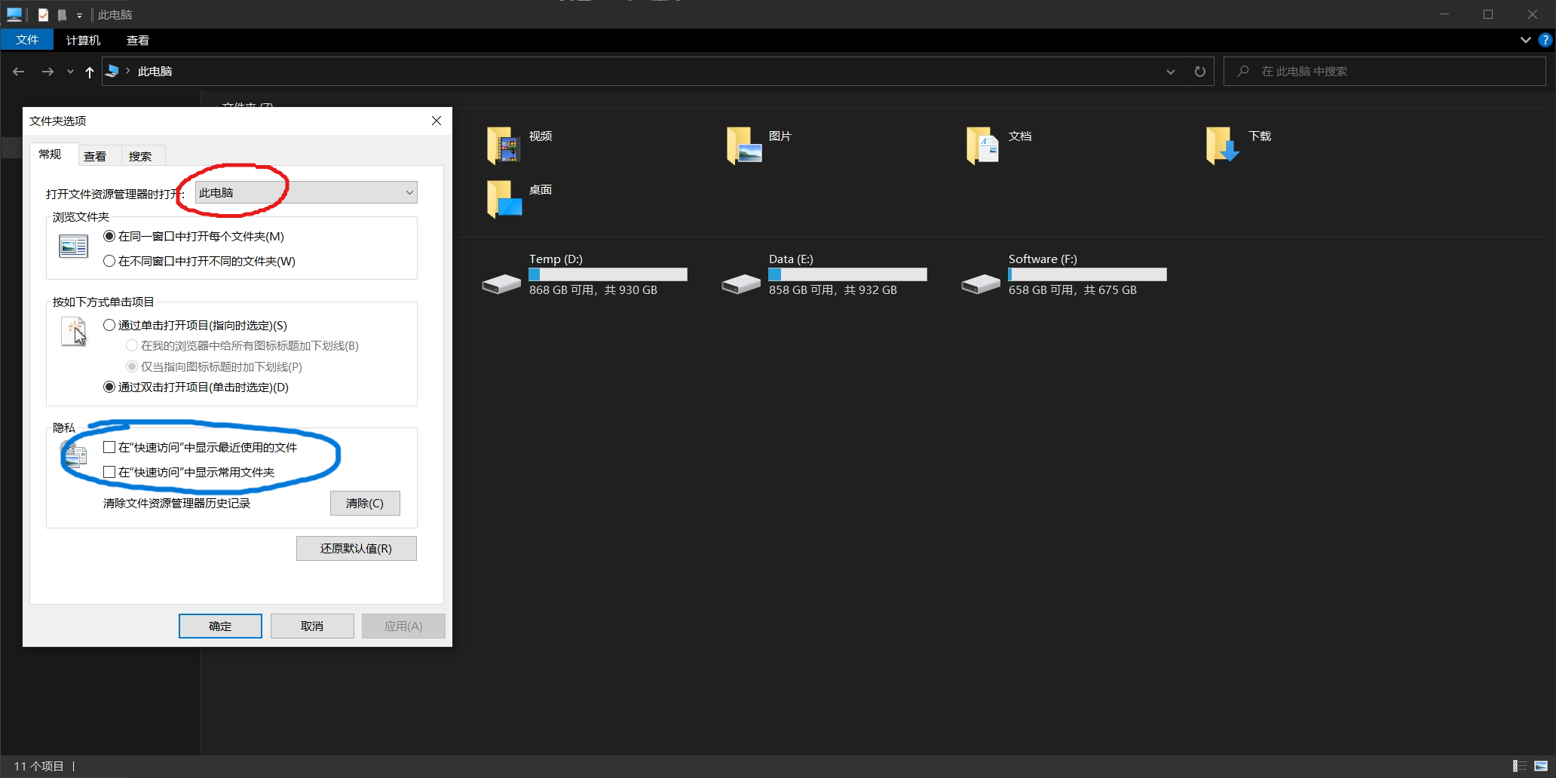1556x778 pixels.
Task: Select 在不同窗口中打开不同的文件夹 radio option
Action: 109,261
